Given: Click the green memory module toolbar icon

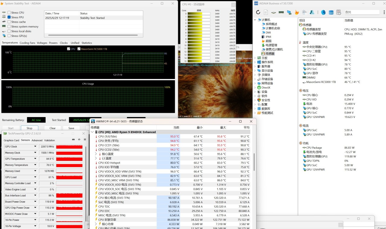Looking at the screenshot, I should tap(281, 12).
